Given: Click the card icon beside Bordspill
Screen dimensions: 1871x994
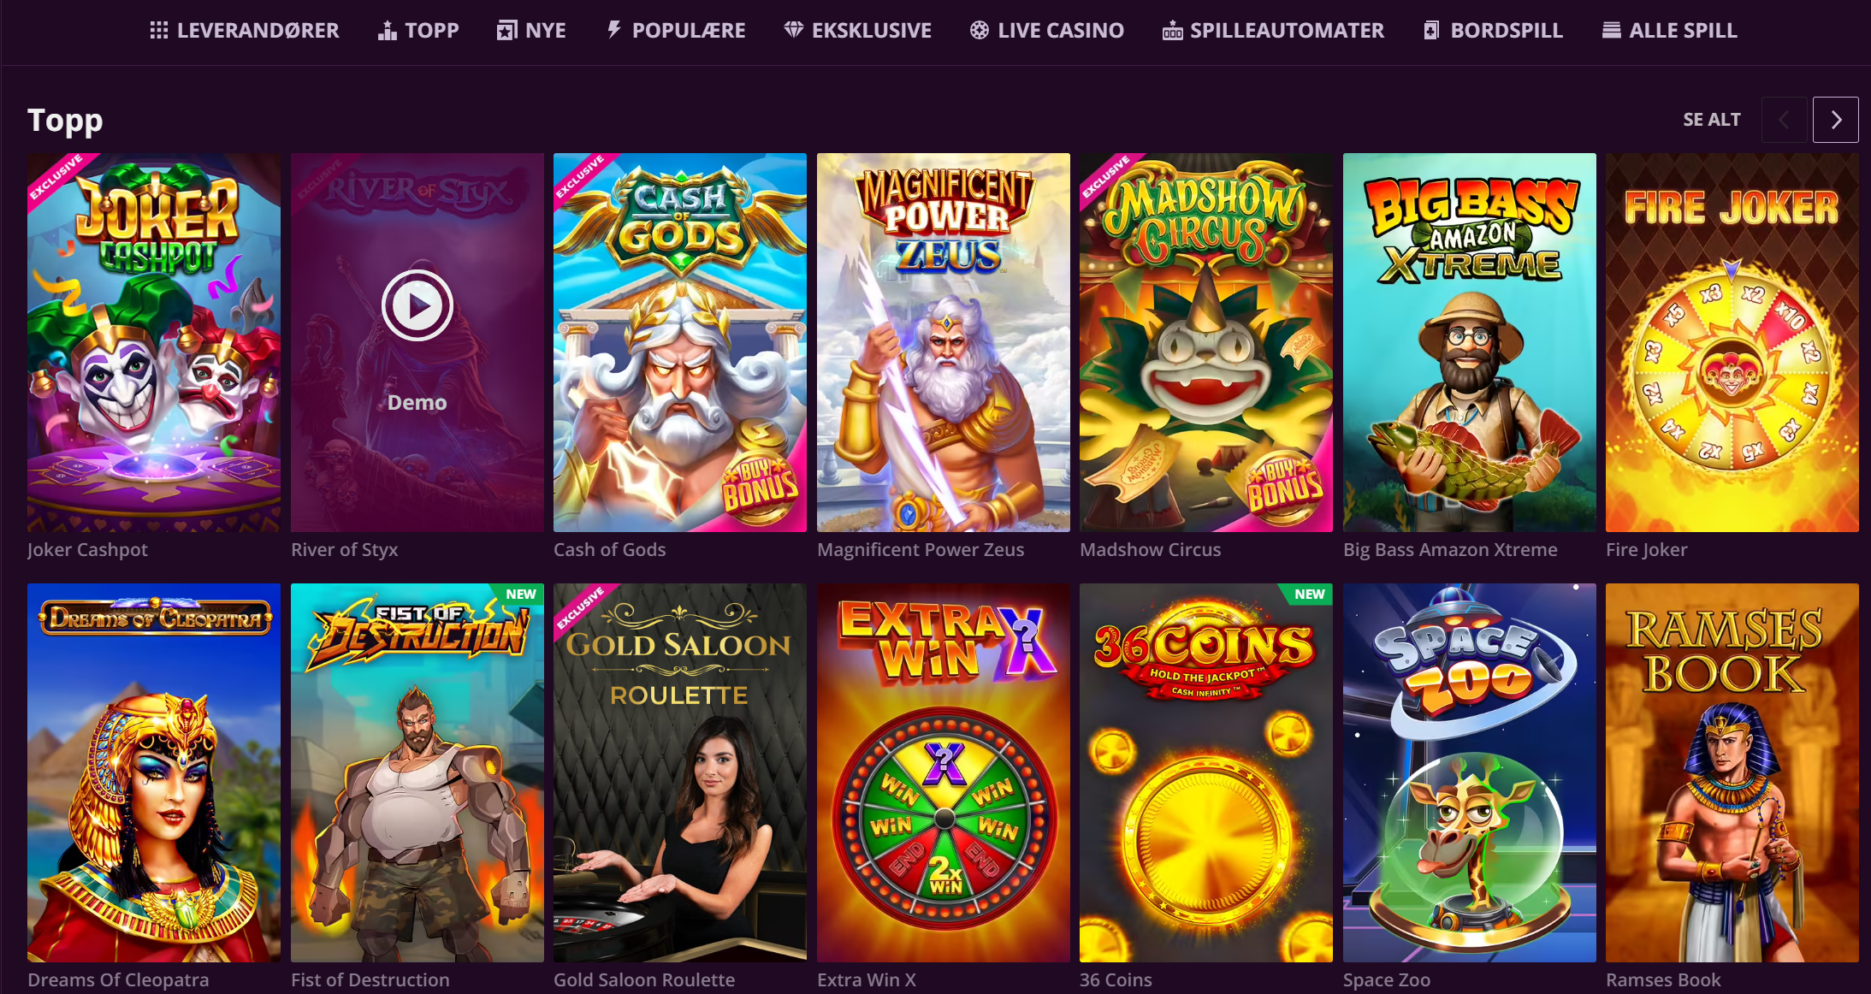Looking at the screenshot, I should pos(1431,31).
